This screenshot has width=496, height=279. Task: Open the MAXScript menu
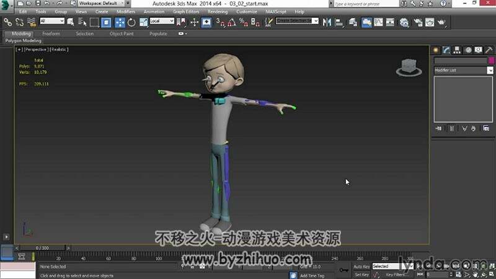[276, 12]
